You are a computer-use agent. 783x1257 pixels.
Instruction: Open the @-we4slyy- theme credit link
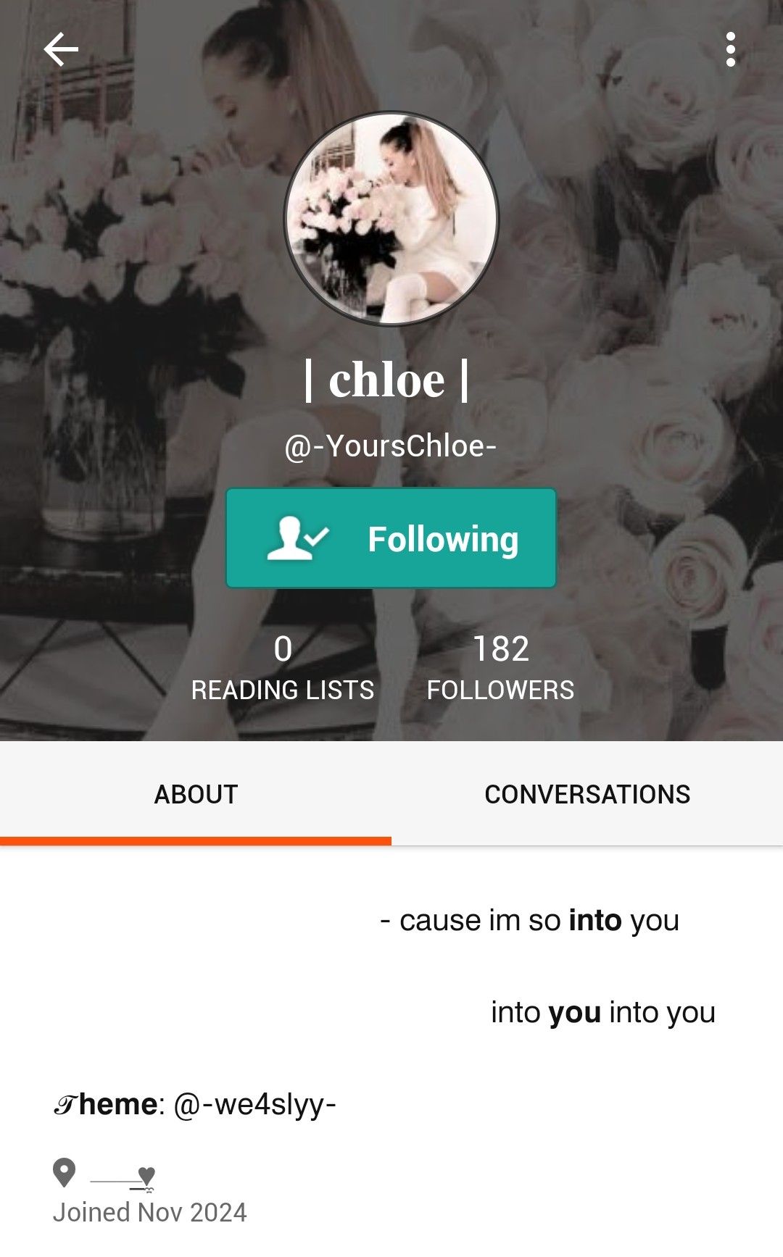pyautogui.click(x=255, y=1104)
